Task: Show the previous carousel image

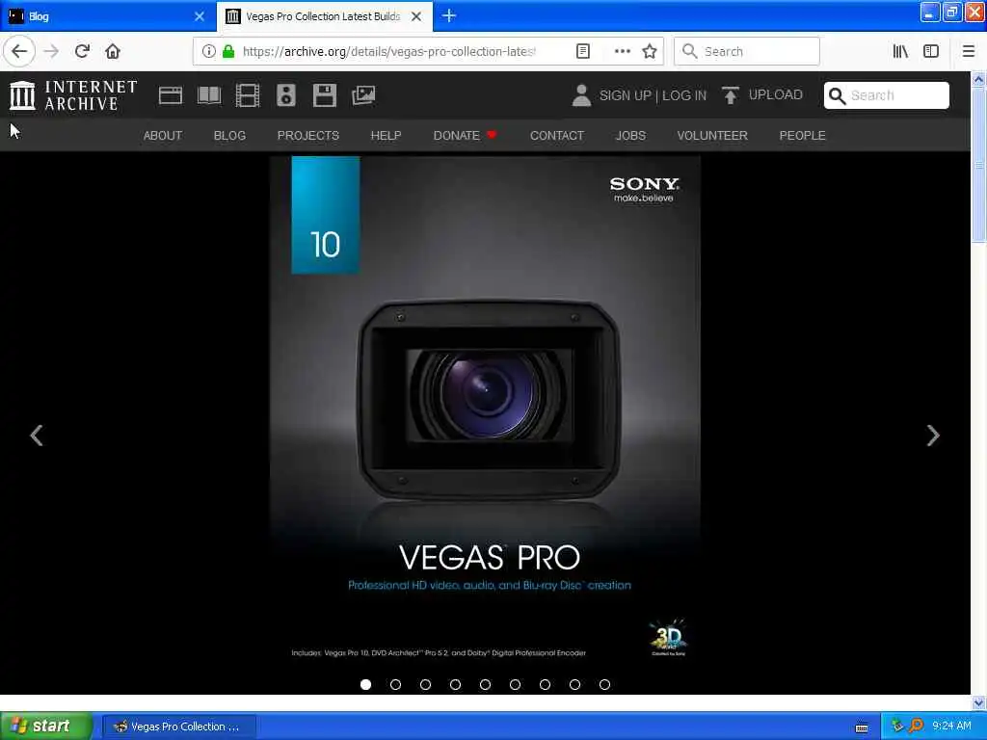Action: pyautogui.click(x=37, y=435)
